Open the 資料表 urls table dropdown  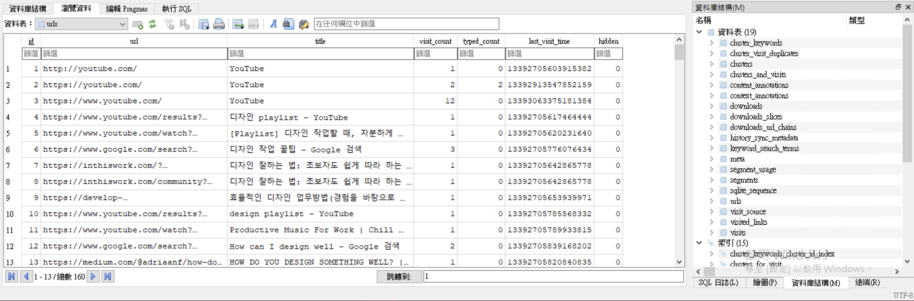(x=81, y=24)
